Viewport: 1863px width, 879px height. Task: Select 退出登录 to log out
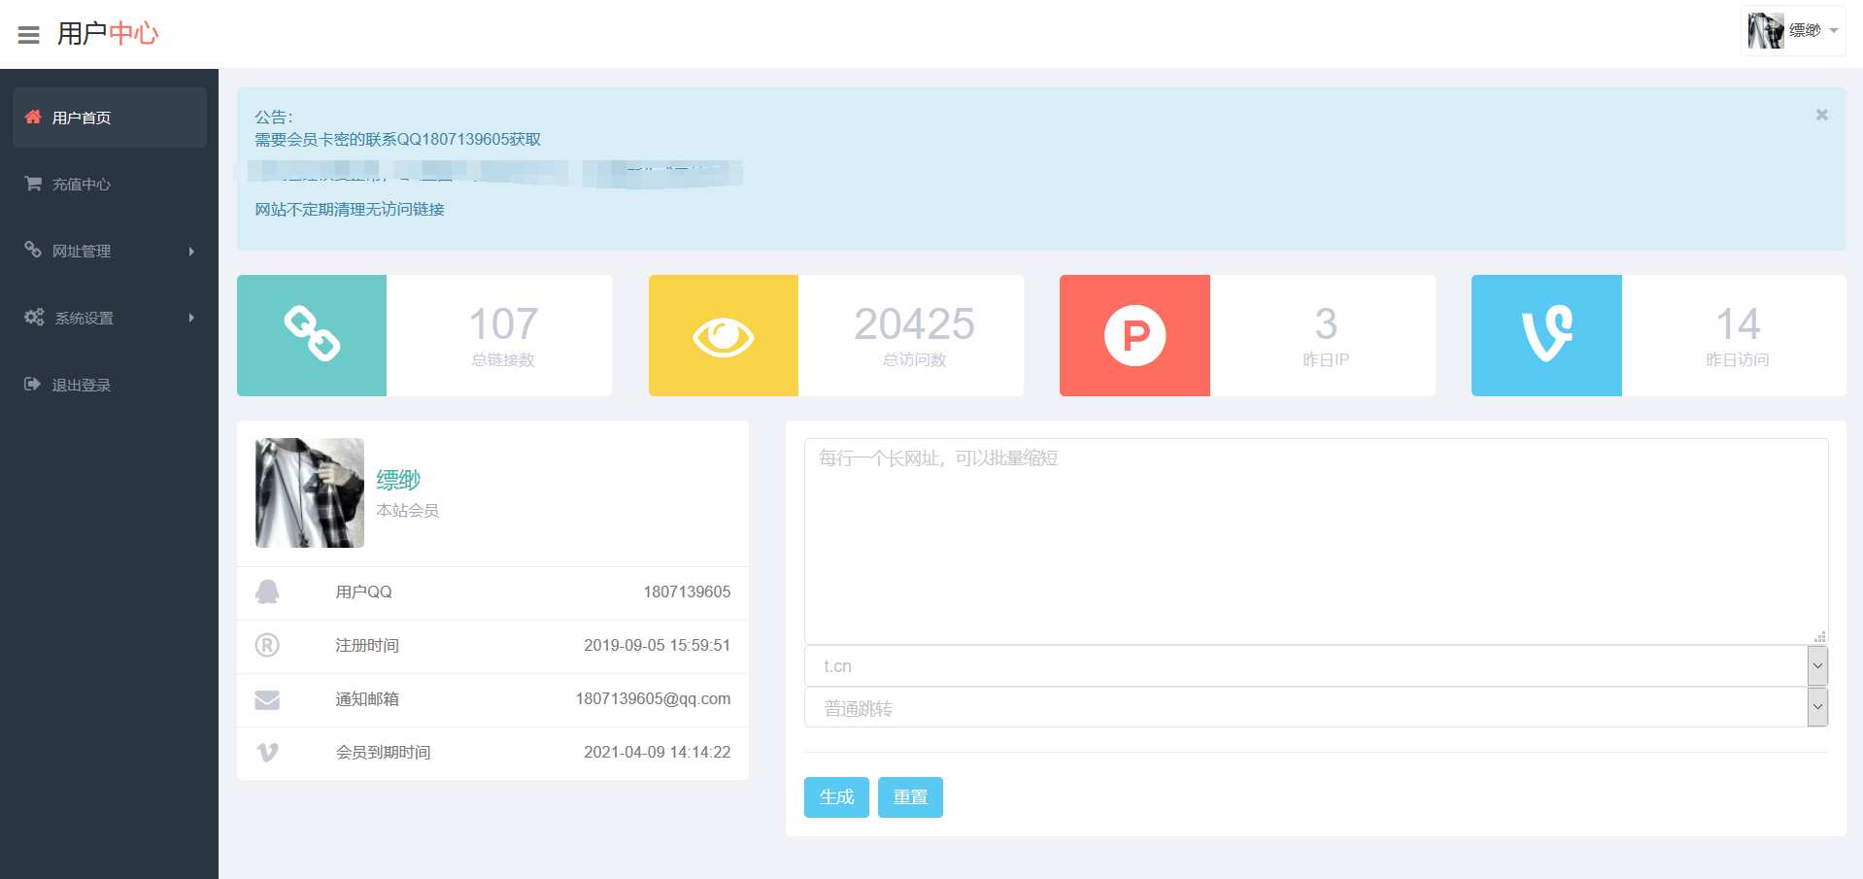pyautogui.click(x=110, y=385)
